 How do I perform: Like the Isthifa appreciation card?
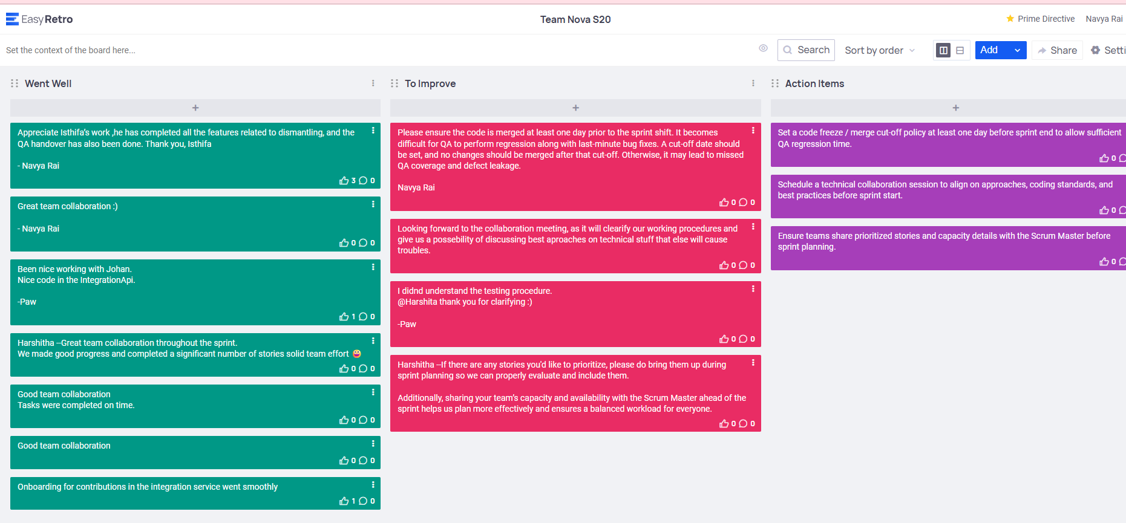tap(344, 181)
